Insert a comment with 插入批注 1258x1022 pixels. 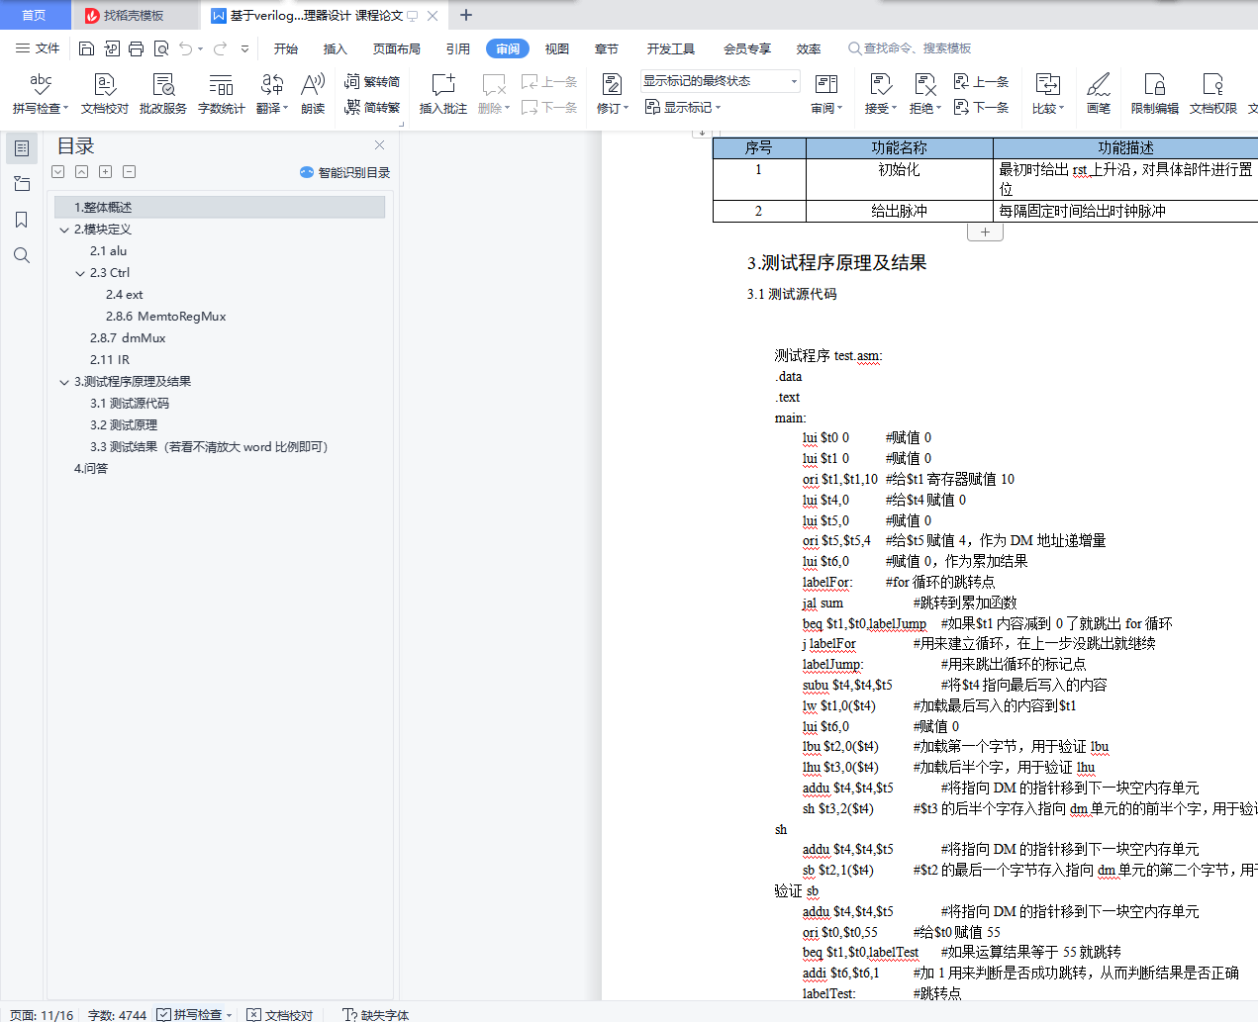pos(442,94)
